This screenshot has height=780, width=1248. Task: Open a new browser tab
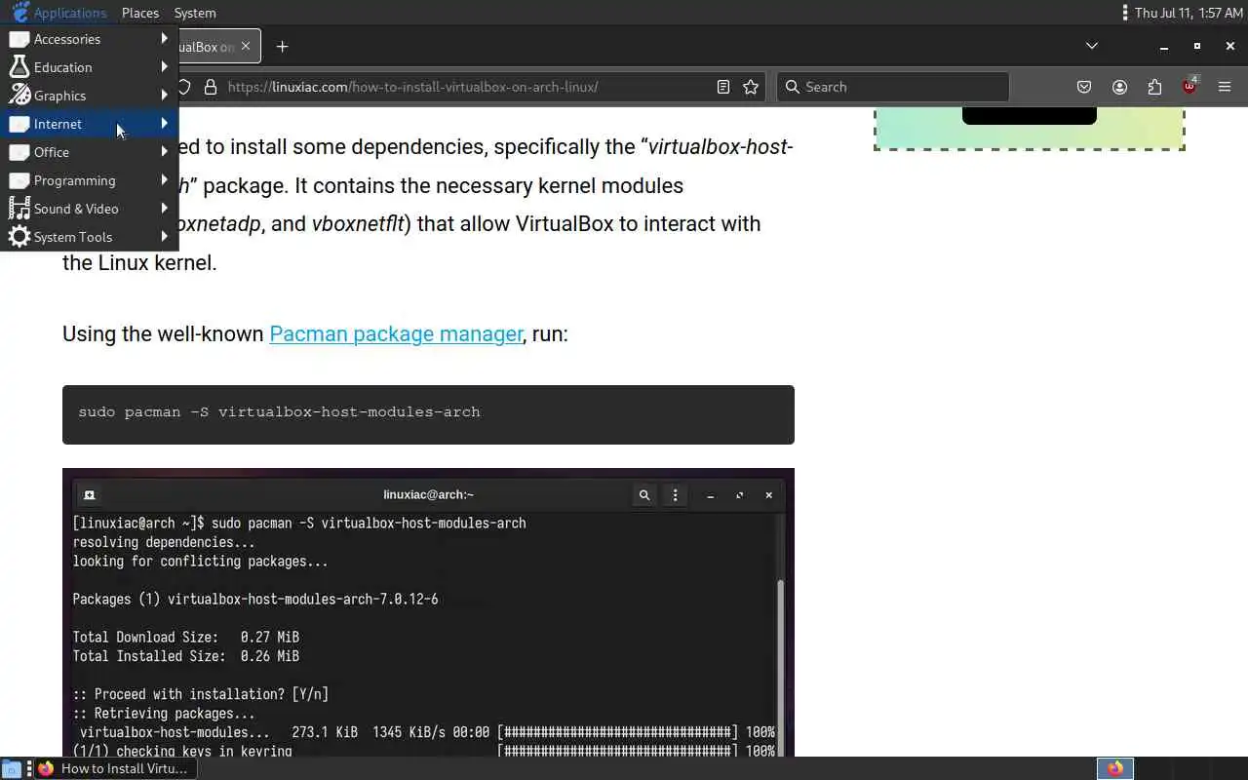[282, 46]
